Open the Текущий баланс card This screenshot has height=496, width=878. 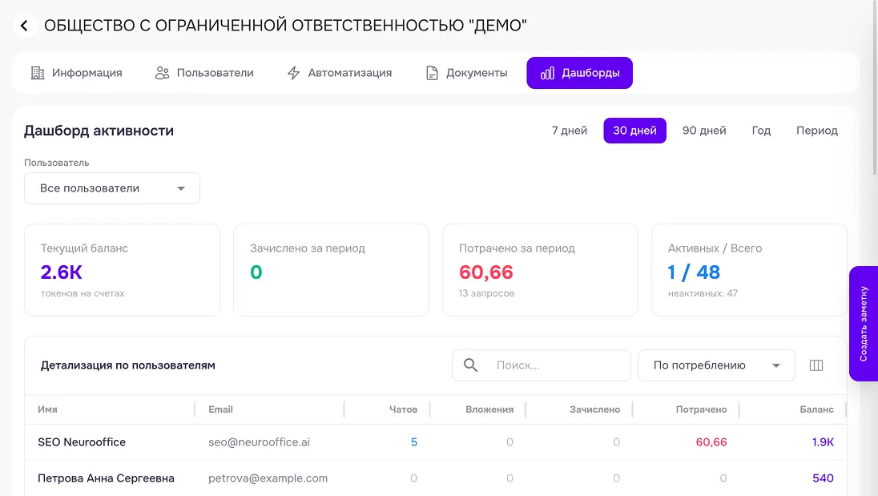tap(122, 270)
